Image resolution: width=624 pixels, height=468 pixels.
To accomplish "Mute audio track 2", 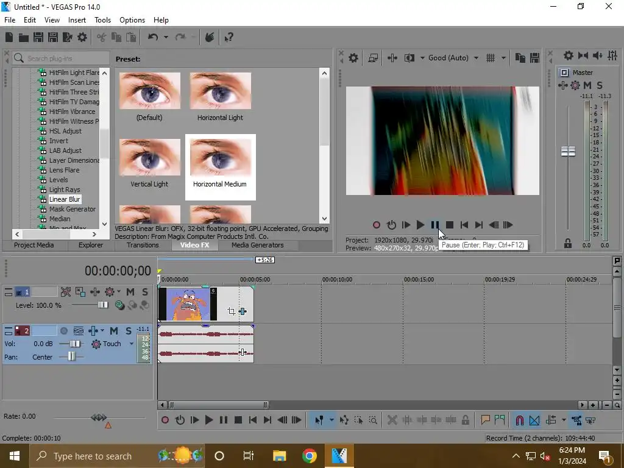I will [x=114, y=331].
